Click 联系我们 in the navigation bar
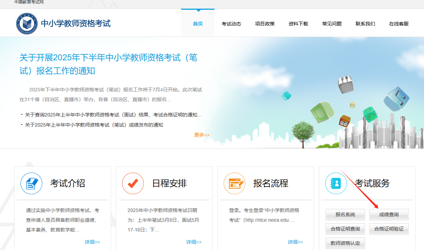This screenshot has height=250, width=424. [x=365, y=24]
